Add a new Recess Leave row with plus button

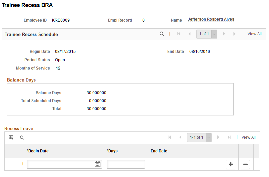pyautogui.click(x=231, y=164)
